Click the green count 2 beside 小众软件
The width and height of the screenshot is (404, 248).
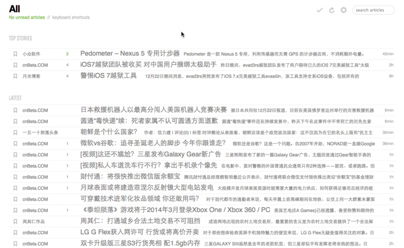coord(67,54)
